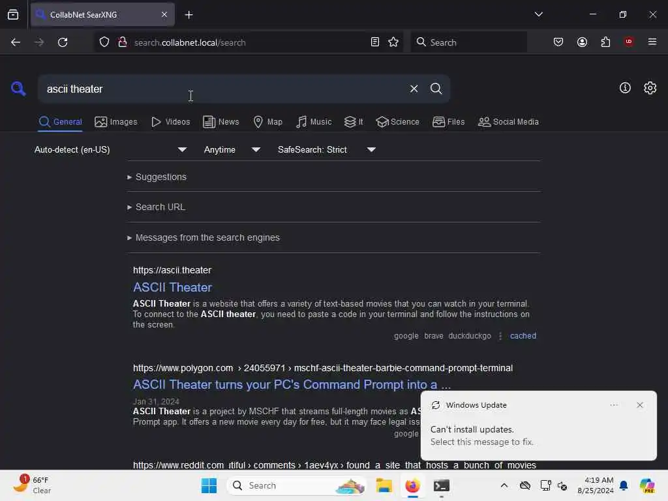Viewport: 668px width, 501px height.
Task: View site security lock info
Action: tap(123, 42)
